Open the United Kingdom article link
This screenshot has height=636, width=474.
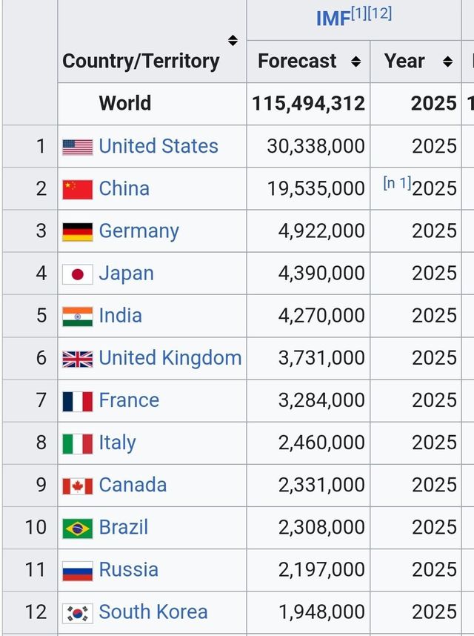(170, 358)
